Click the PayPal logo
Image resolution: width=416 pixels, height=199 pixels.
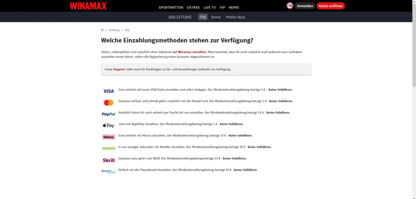(x=109, y=114)
